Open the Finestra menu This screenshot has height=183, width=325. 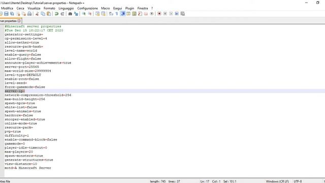(x=143, y=8)
